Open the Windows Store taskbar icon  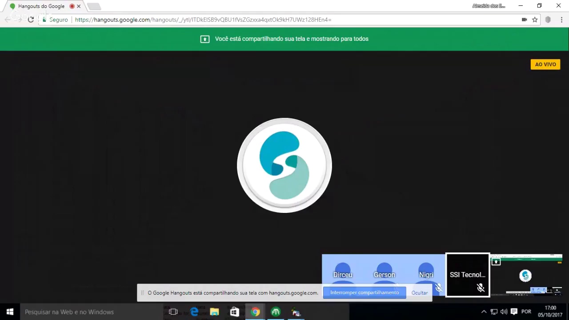pyautogui.click(x=235, y=312)
